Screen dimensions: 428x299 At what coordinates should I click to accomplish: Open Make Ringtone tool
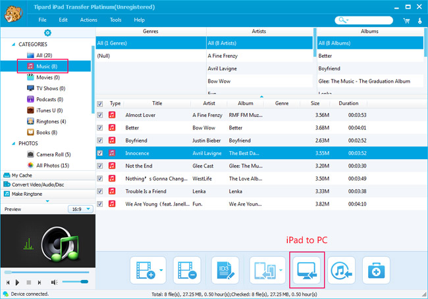coord(48,194)
